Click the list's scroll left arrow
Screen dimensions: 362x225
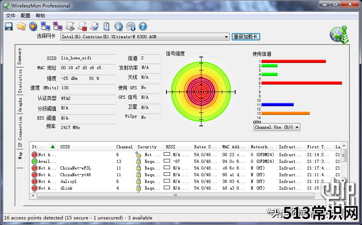33,195
